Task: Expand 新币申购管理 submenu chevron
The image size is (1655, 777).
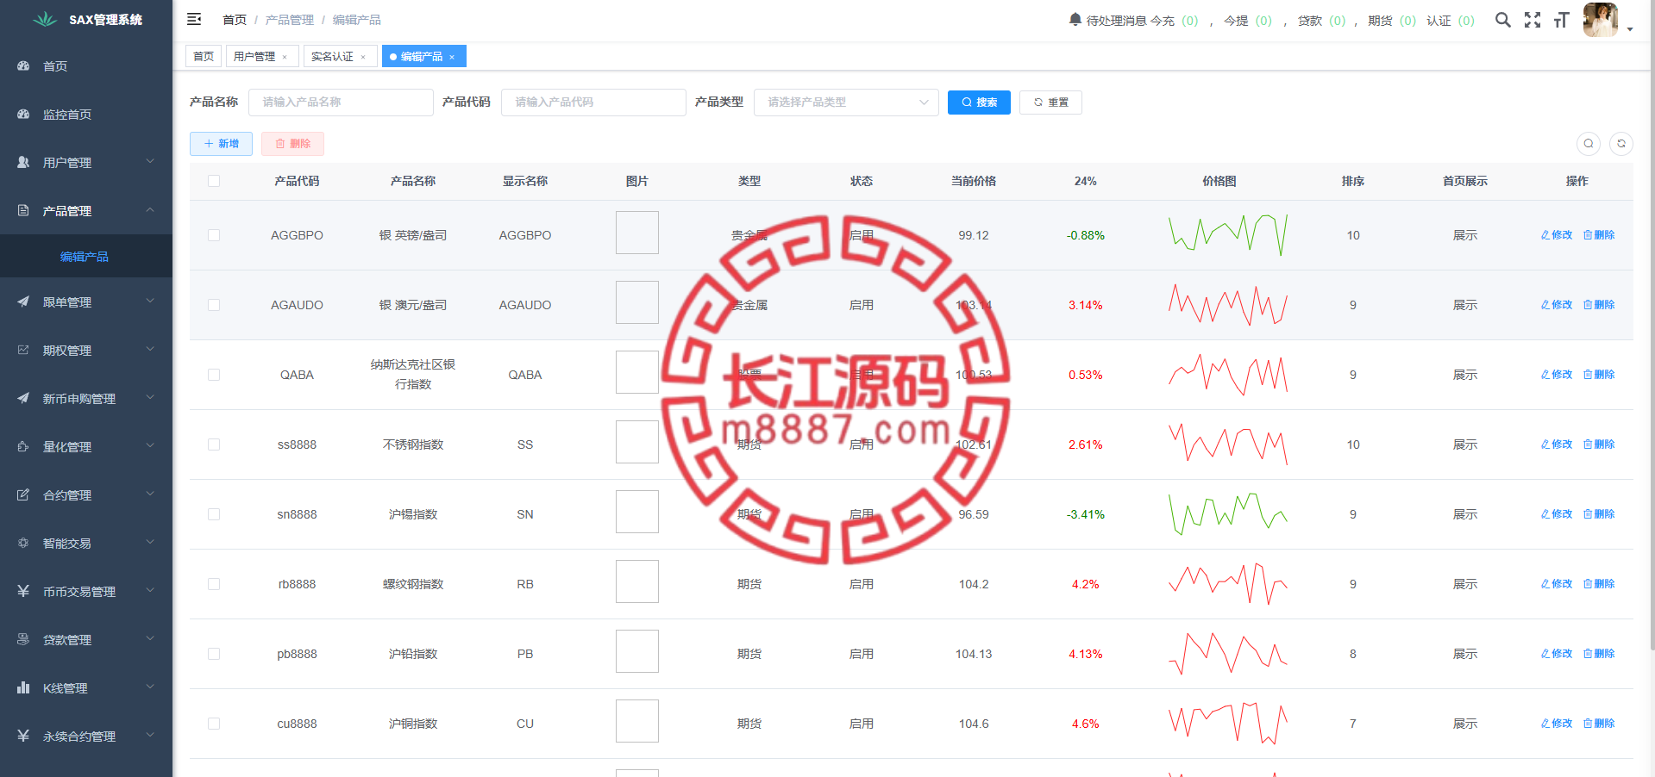Action: [150, 398]
